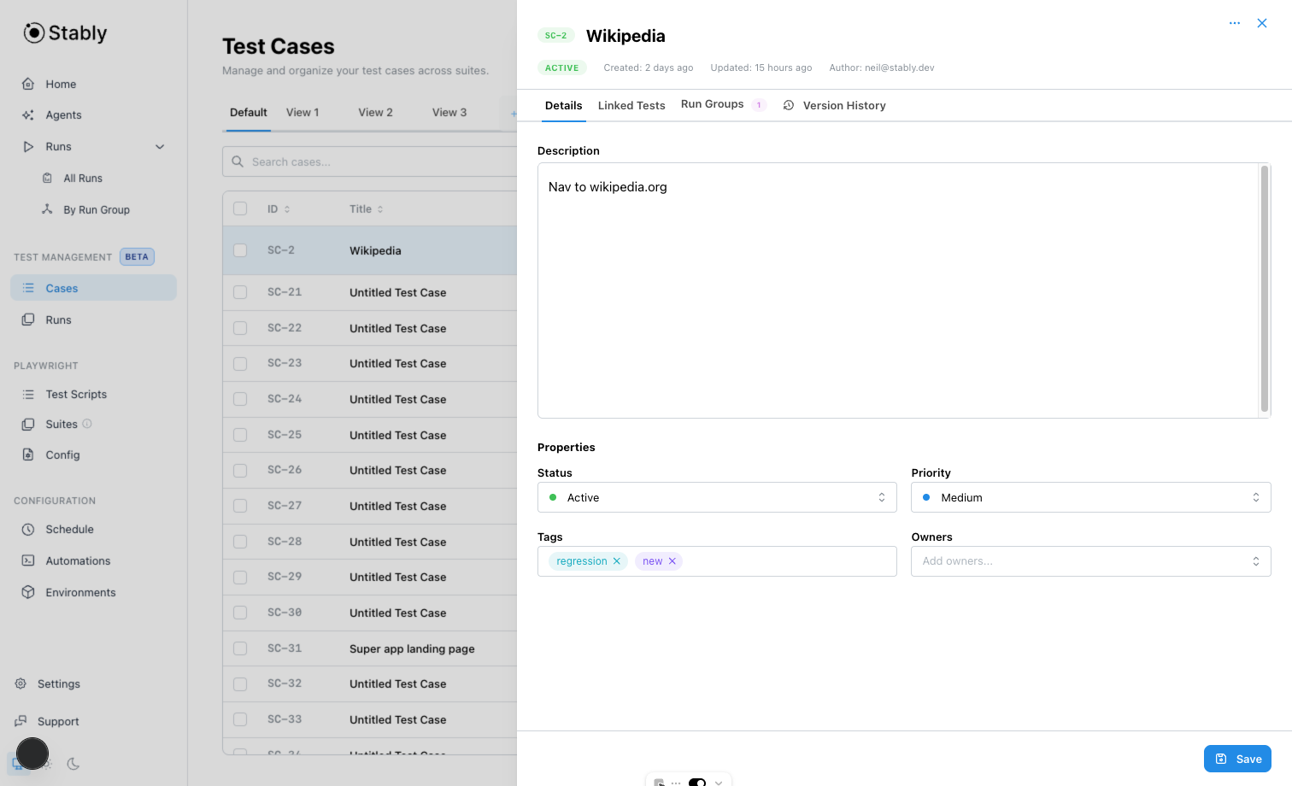Select the dark mode moon icon
This screenshot has width=1292, height=786.
[73, 764]
